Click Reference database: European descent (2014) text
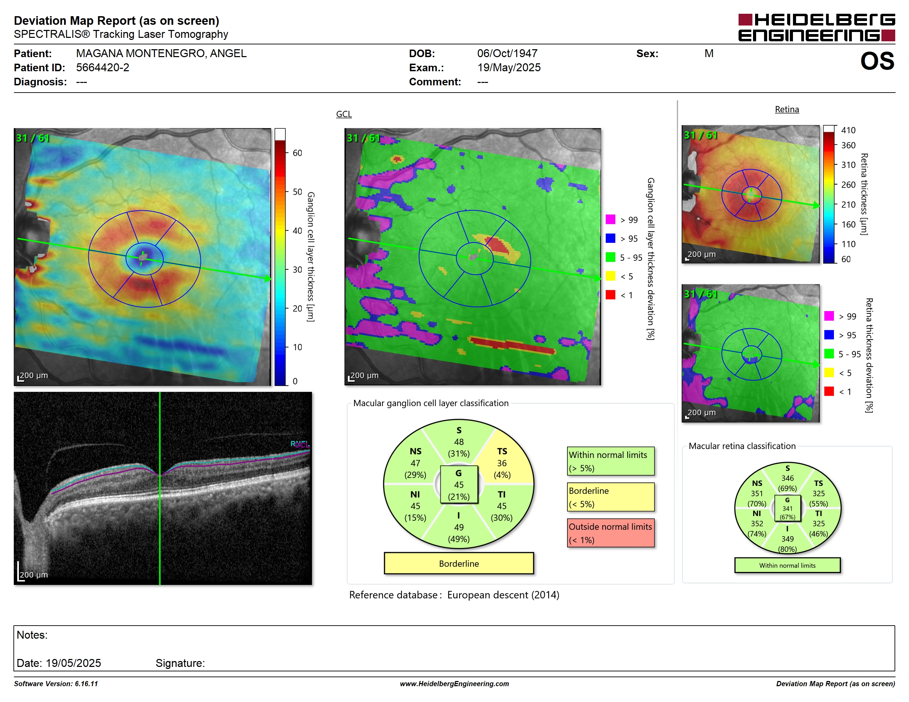Screen dimensions: 909x702 pyautogui.click(x=454, y=595)
